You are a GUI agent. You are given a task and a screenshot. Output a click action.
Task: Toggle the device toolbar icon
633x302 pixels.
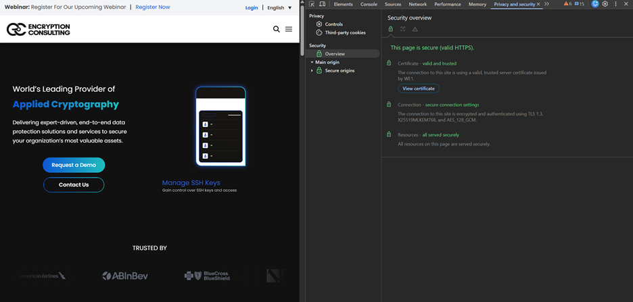tap(322, 4)
